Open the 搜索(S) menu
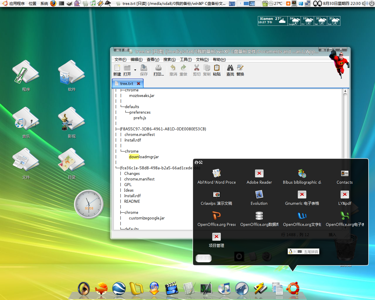Screen dimensions: 375x300 pyautogui.click(x=169, y=59)
